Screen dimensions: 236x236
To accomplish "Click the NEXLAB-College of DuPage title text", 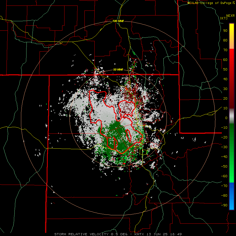I will pos(209,3).
